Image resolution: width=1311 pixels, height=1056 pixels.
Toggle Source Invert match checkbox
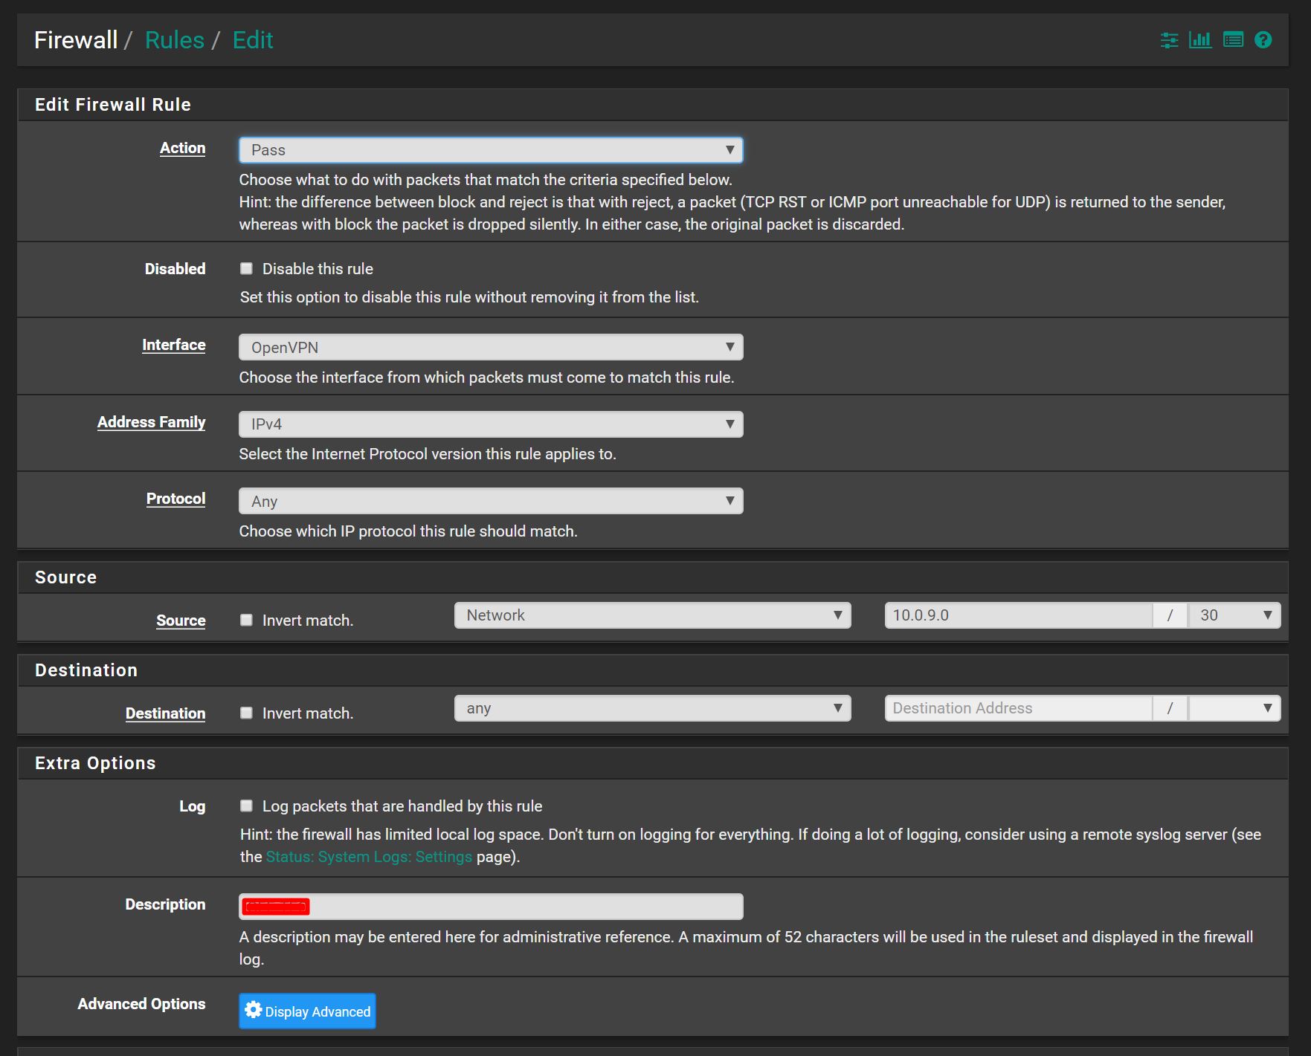pyautogui.click(x=246, y=621)
